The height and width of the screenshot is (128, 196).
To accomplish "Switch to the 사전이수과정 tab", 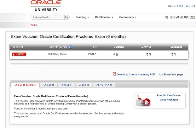I will point(104,85).
